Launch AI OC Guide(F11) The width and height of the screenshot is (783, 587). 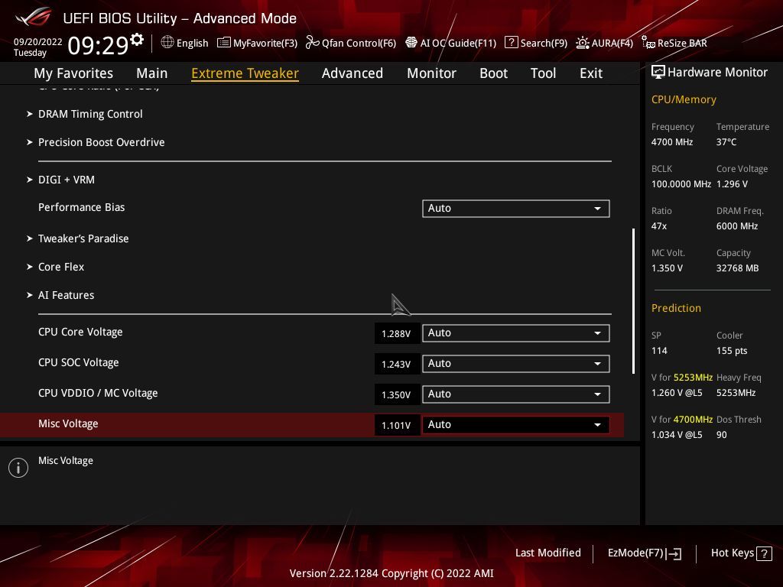pos(450,43)
